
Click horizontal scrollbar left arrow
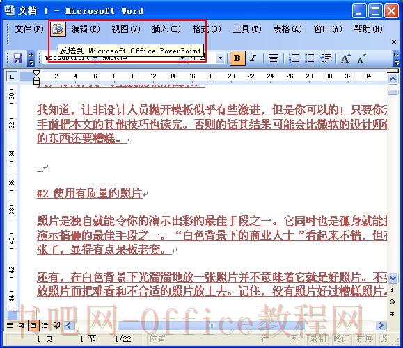pos(69,326)
